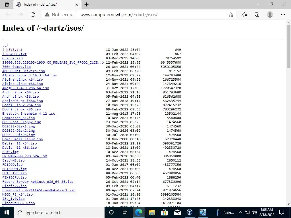Download LindowsOS3.0.iso
This screenshot has height=218, width=291.
18,203
